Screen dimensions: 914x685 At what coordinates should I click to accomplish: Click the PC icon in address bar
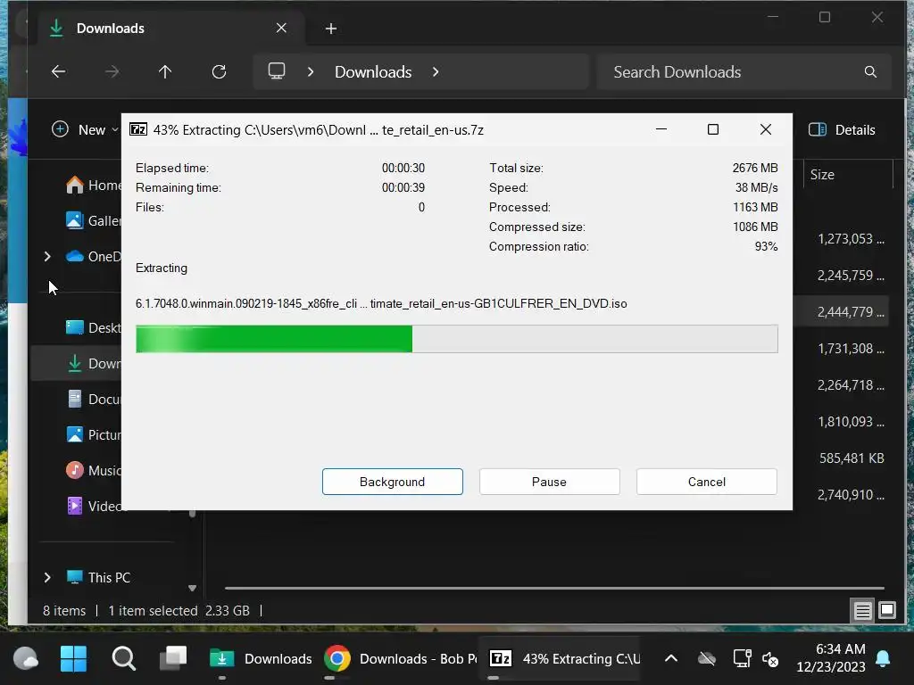pyautogui.click(x=277, y=71)
